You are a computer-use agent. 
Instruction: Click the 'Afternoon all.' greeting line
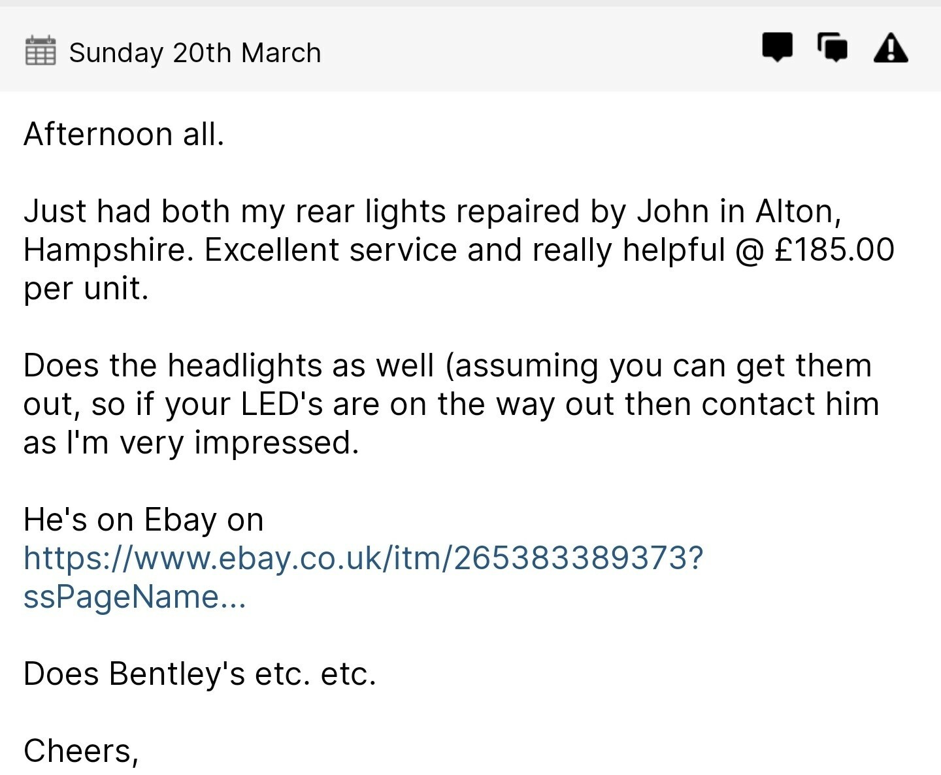pos(124,134)
